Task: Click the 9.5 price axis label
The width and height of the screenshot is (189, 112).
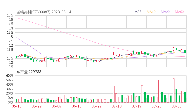Action: pyautogui.click(x=11, y=67)
